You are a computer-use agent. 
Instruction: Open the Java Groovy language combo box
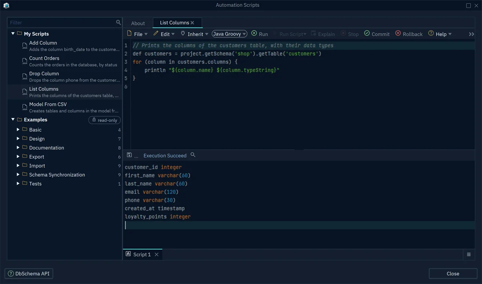click(x=229, y=34)
